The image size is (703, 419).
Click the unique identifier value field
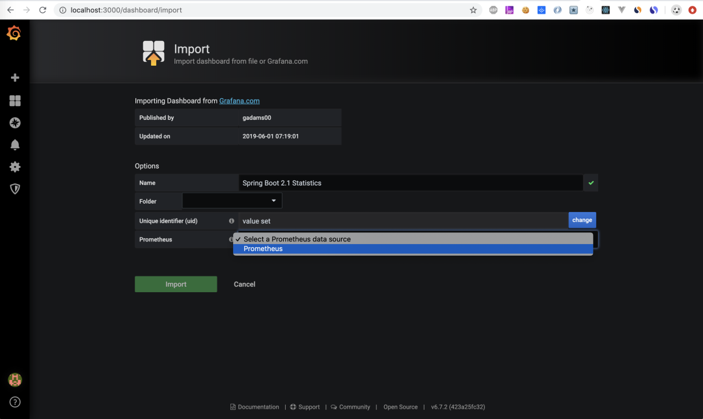403,221
